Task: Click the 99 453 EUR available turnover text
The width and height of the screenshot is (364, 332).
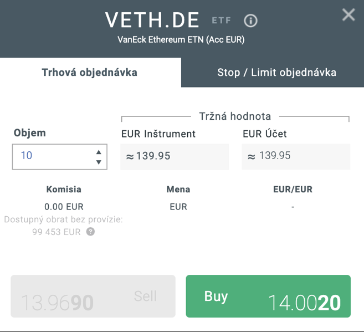Action: coord(57,232)
